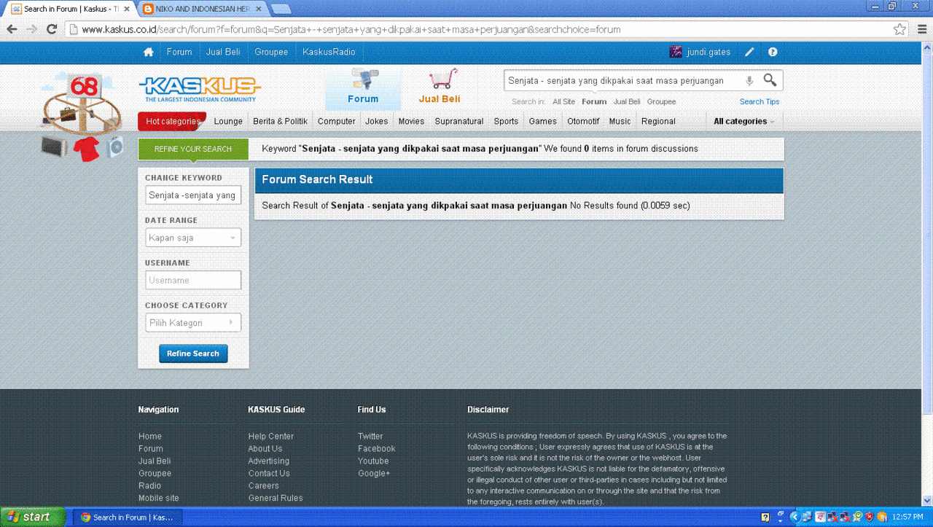
Task: Expand the 'All categories' menu
Action: coord(743,121)
